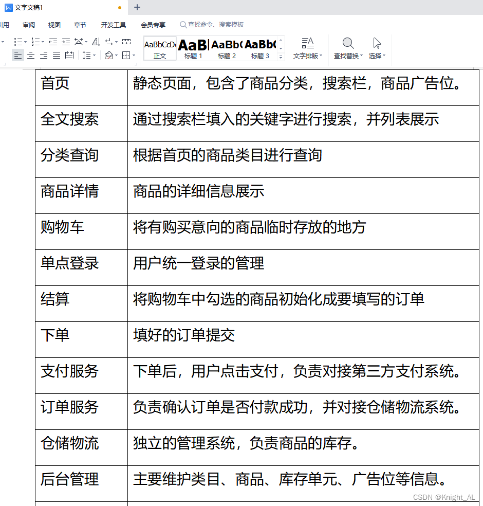Image resolution: width=483 pixels, height=506 pixels.
Task: Click the table borders icon
Action: click(126, 56)
